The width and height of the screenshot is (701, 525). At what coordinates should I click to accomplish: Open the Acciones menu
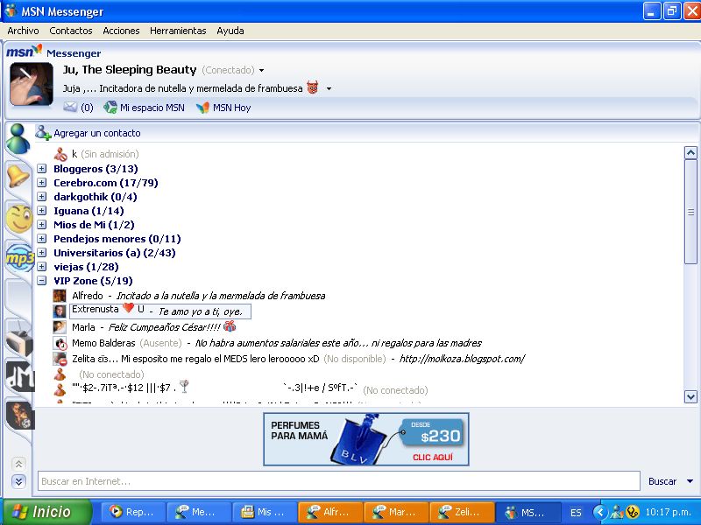[121, 31]
